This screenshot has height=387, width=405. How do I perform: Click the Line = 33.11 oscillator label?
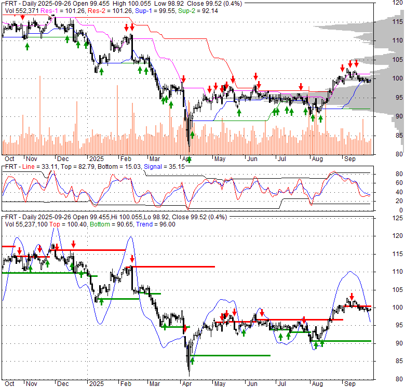click(40, 167)
